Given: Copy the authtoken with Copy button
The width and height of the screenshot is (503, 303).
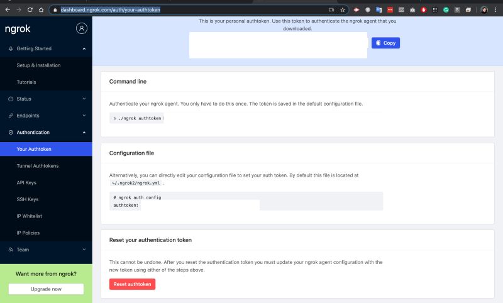Looking at the screenshot, I should point(385,43).
